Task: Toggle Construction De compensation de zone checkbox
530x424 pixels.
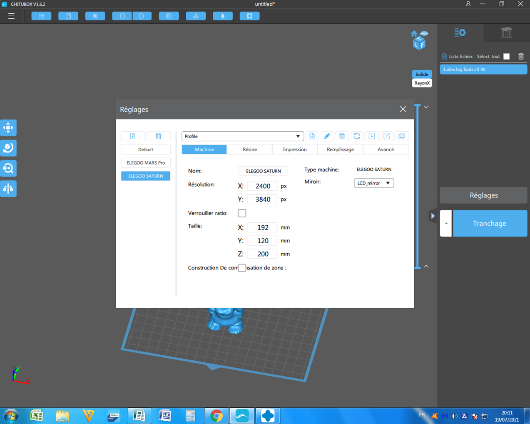Action: point(242,268)
